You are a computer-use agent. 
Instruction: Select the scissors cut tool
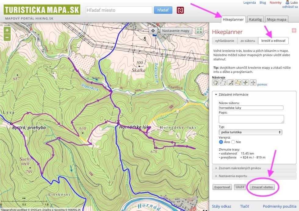tap(246, 83)
